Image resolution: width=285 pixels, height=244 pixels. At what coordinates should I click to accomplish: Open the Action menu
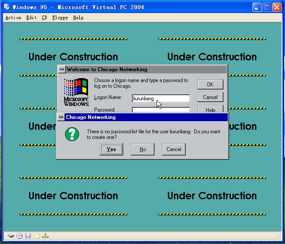(x=13, y=18)
